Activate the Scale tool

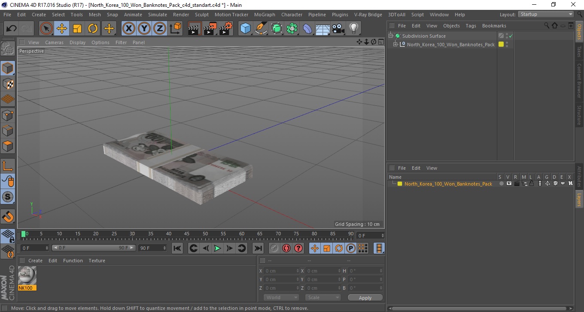(77, 29)
